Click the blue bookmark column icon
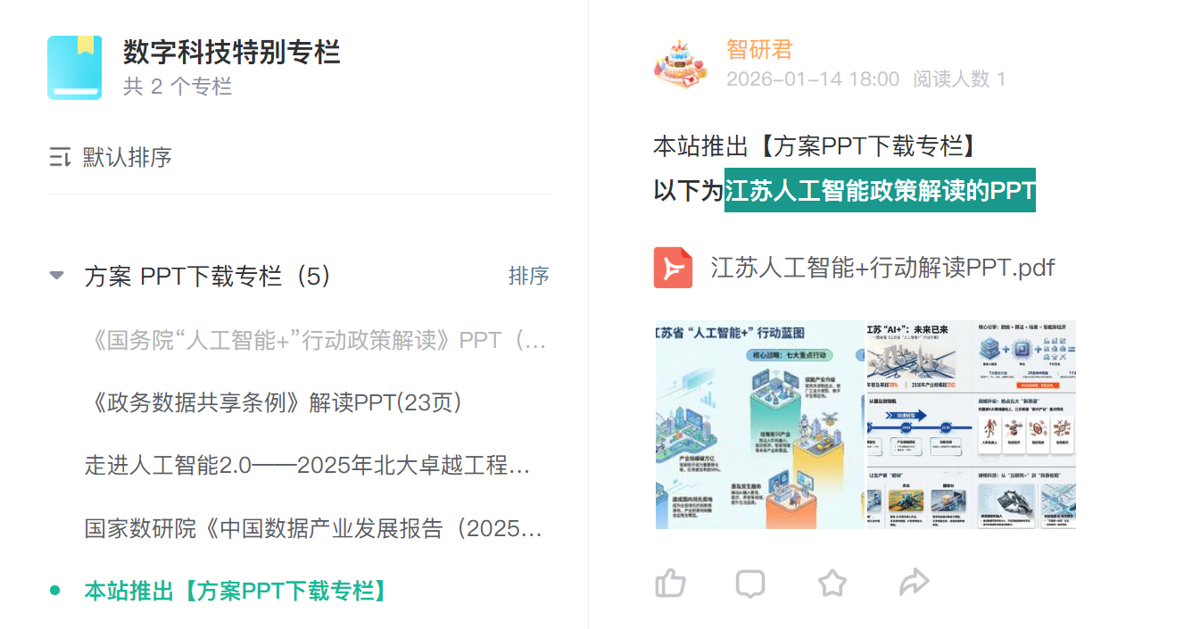 click(74, 68)
